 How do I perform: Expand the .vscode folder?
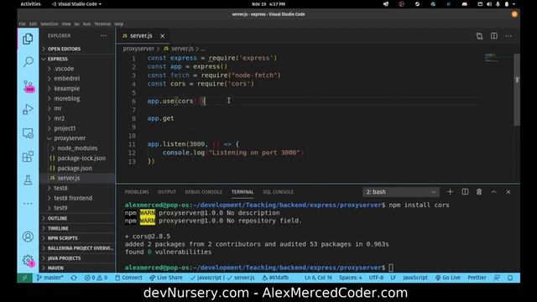click(x=64, y=69)
